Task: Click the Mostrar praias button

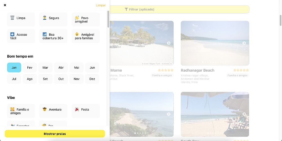Action: pyautogui.click(x=55, y=134)
